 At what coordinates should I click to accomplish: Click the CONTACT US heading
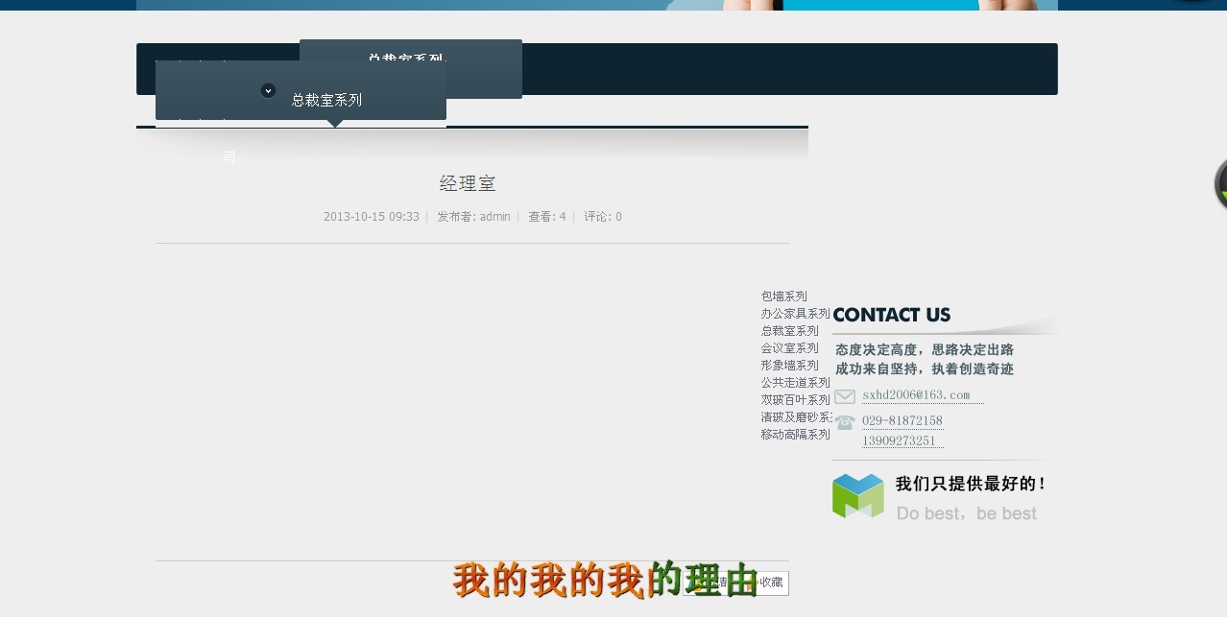(x=892, y=315)
